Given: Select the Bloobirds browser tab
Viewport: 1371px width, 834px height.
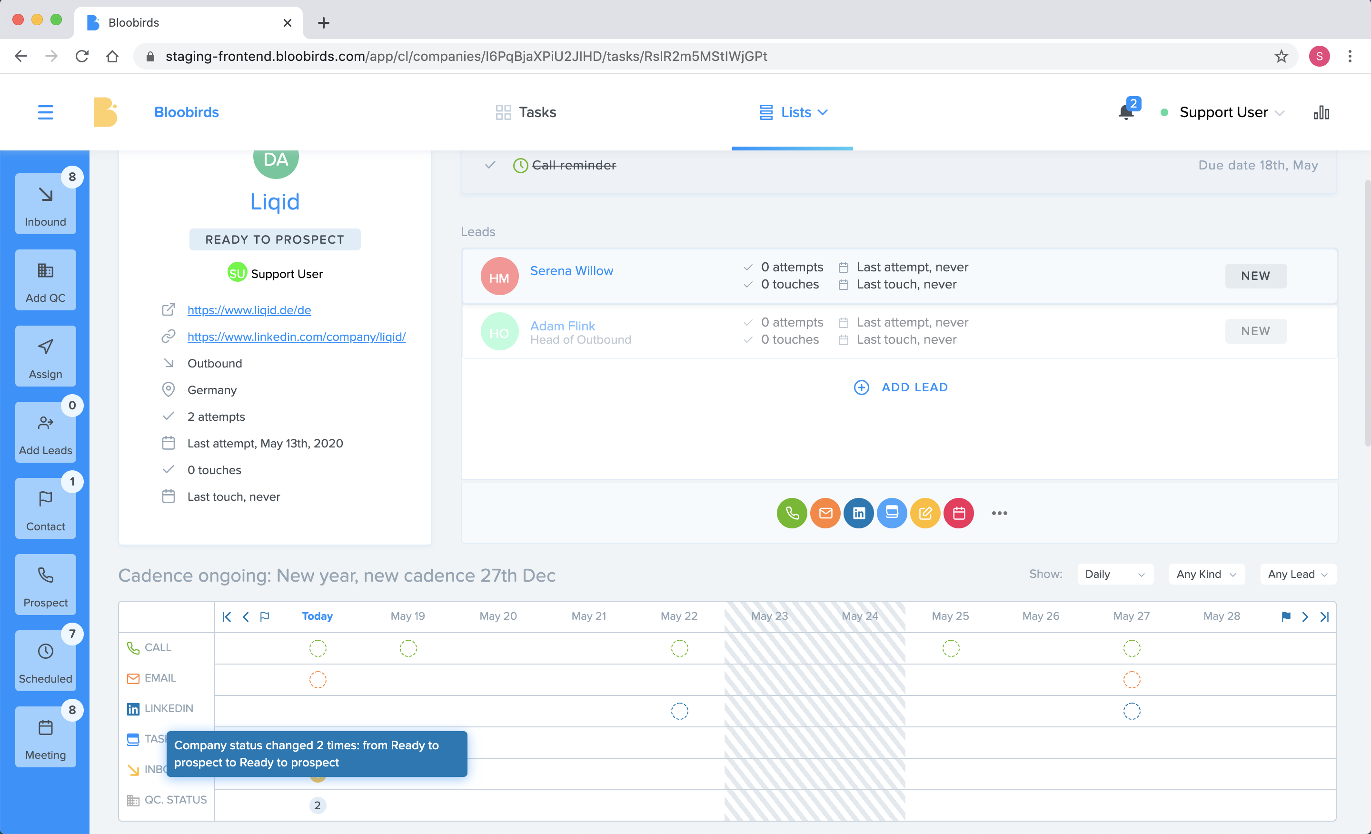Looking at the screenshot, I should pos(188,23).
